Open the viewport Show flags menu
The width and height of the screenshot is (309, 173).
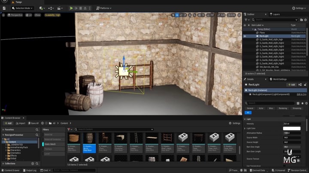click(x=38, y=15)
